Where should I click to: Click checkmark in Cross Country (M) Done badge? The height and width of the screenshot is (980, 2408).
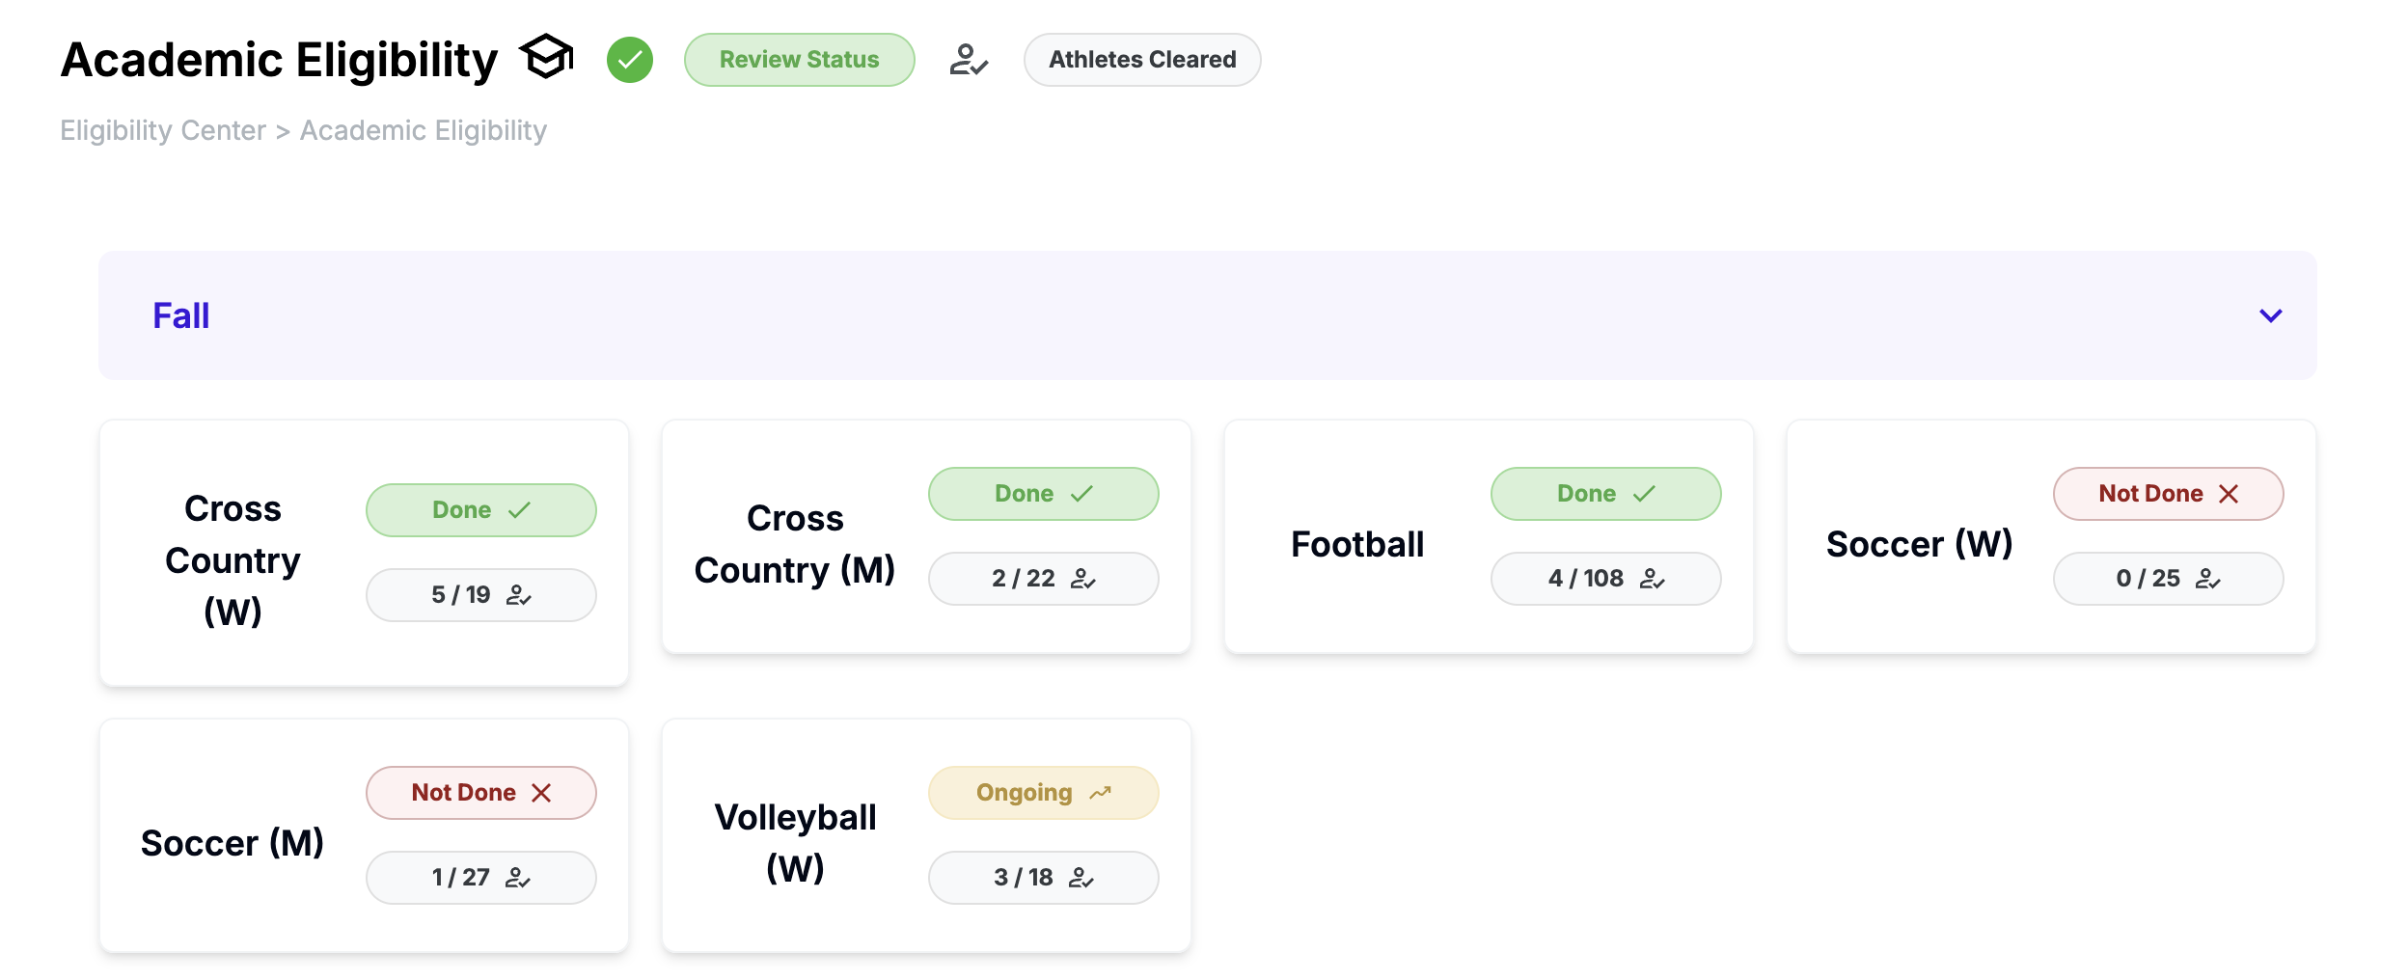tap(1081, 494)
